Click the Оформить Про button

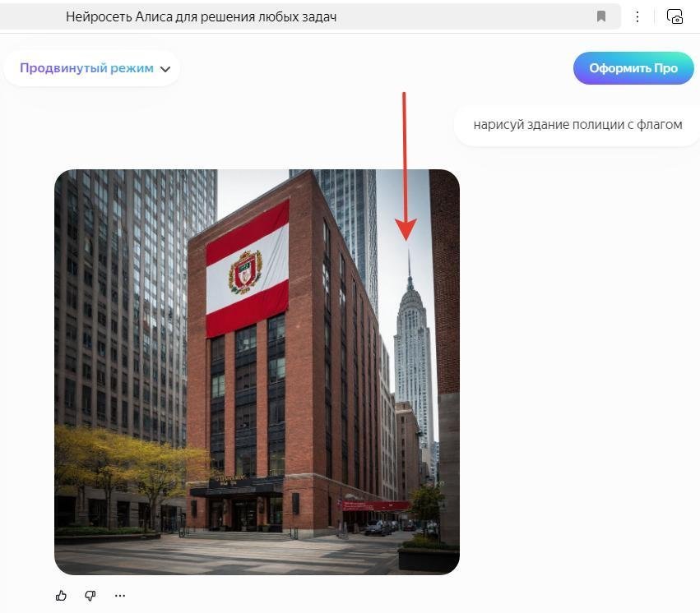click(633, 68)
